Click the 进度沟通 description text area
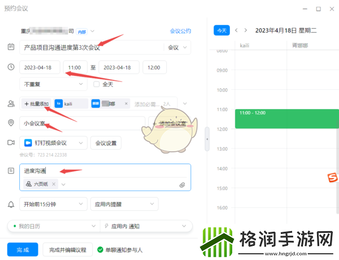Screen dimensions: 339x260 pyautogui.click(x=105, y=171)
